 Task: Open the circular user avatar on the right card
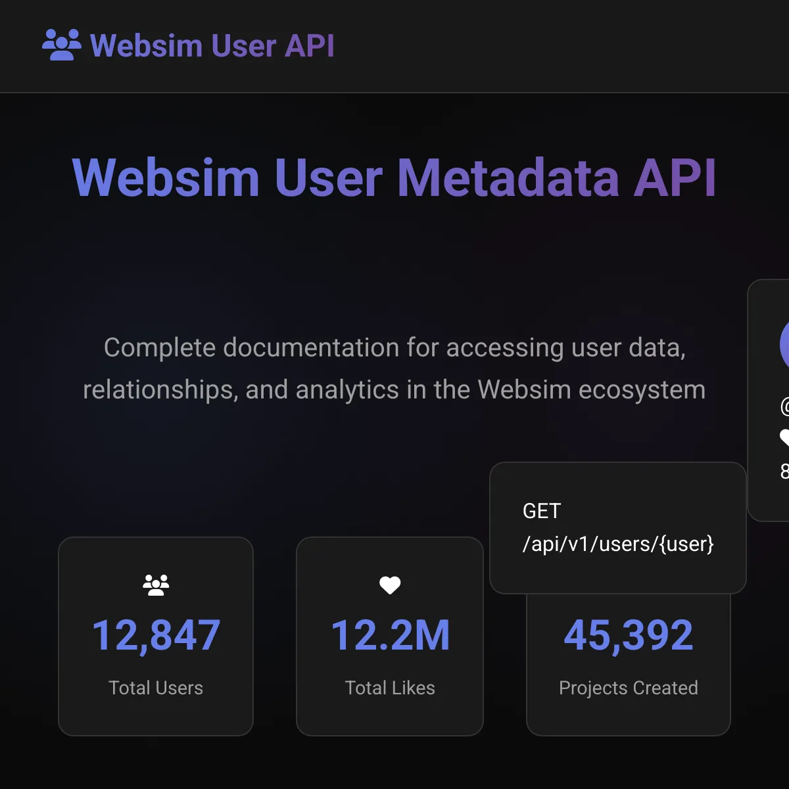point(784,344)
